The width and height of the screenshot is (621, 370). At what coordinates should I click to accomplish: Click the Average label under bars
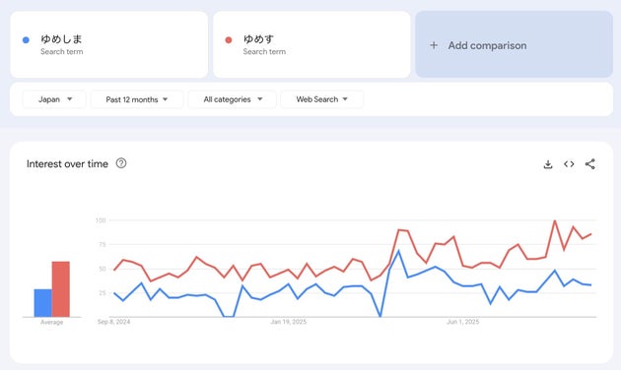pos(51,322)
